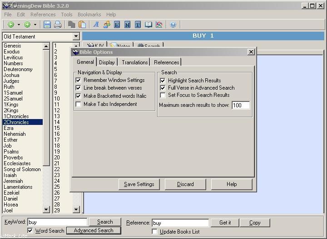Click the Font letter A icon

point(96,24)
